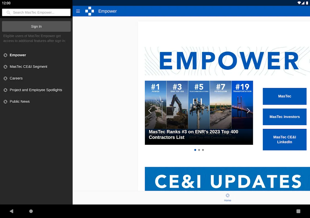Show the previous carousel slide
The height and width of the screenshot is (218, 310).
tap(150, 111)
